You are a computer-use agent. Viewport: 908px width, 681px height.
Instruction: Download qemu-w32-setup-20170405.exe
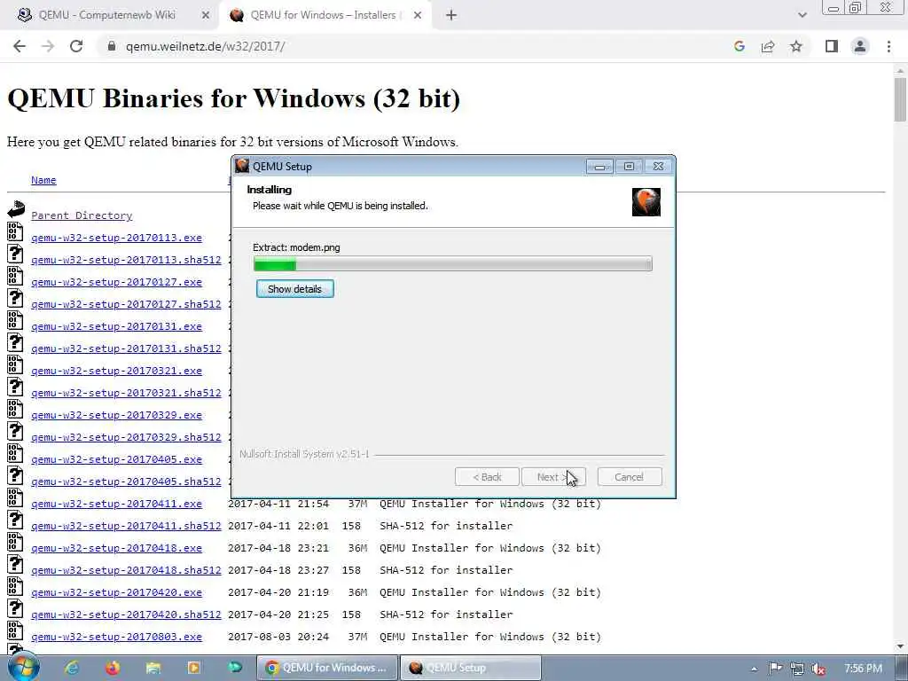click(116, 459)
